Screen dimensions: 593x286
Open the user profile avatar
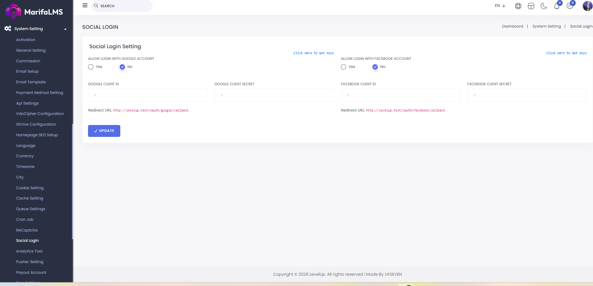[587, 6]
